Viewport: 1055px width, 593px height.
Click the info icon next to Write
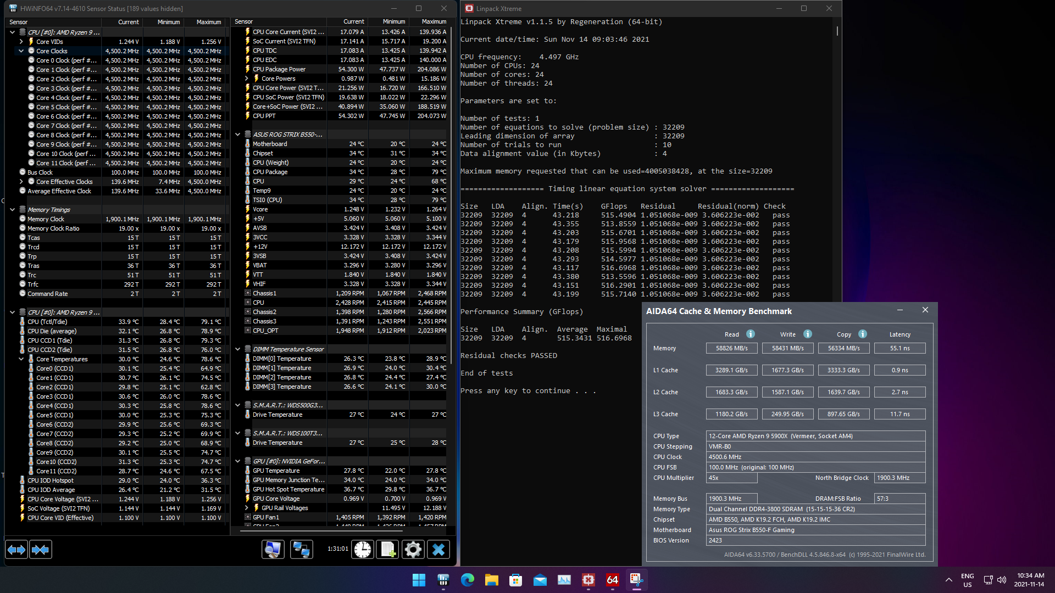[808, 334]
